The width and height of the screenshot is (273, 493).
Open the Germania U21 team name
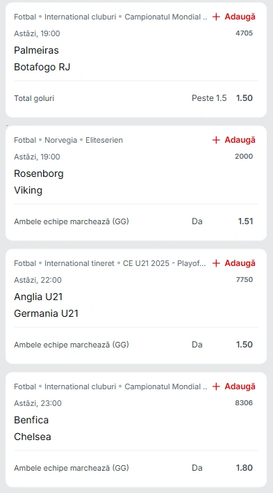46,313
